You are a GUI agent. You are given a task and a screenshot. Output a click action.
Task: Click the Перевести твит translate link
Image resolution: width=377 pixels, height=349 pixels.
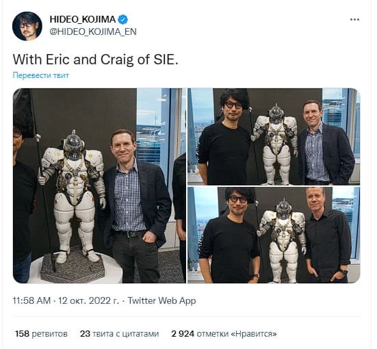[41, 75]
